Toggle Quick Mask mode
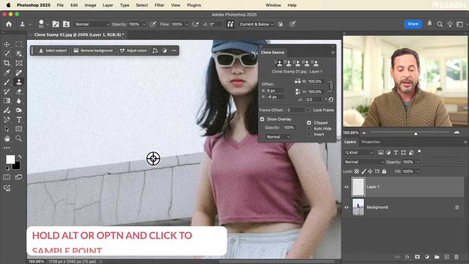The image size is (469, 264). pyautogui.click(x=7, y=177)
